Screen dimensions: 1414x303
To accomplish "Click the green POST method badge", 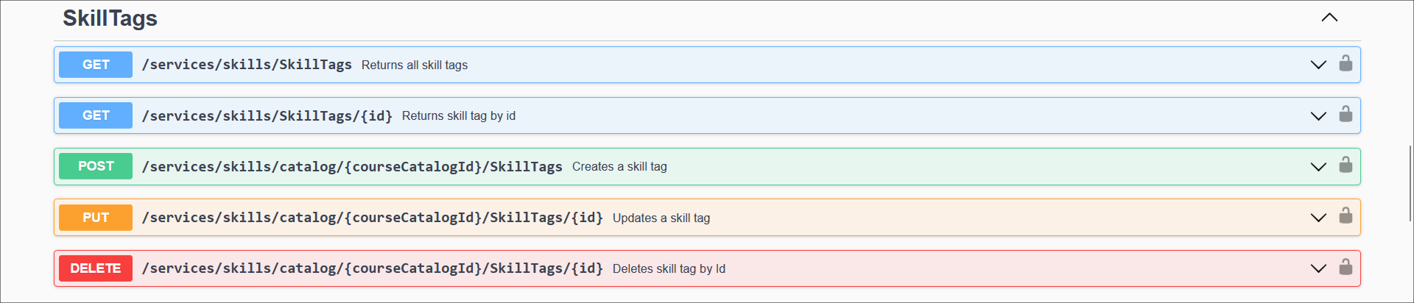I will tap(96, 166).
